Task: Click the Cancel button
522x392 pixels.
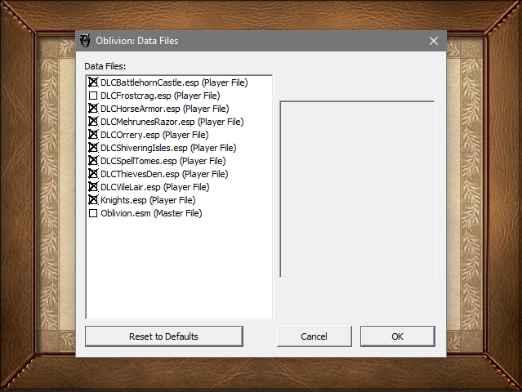Action: [314, 336]
